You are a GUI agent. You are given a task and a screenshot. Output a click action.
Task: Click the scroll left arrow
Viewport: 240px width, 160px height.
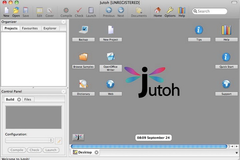[x=232, y=146]
